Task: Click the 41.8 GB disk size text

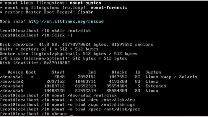Action: 48,45
